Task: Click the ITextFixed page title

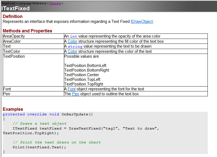Action: 15,8
